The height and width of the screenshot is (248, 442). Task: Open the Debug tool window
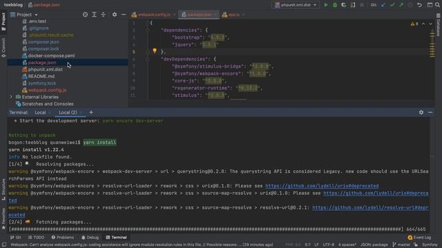90,238
